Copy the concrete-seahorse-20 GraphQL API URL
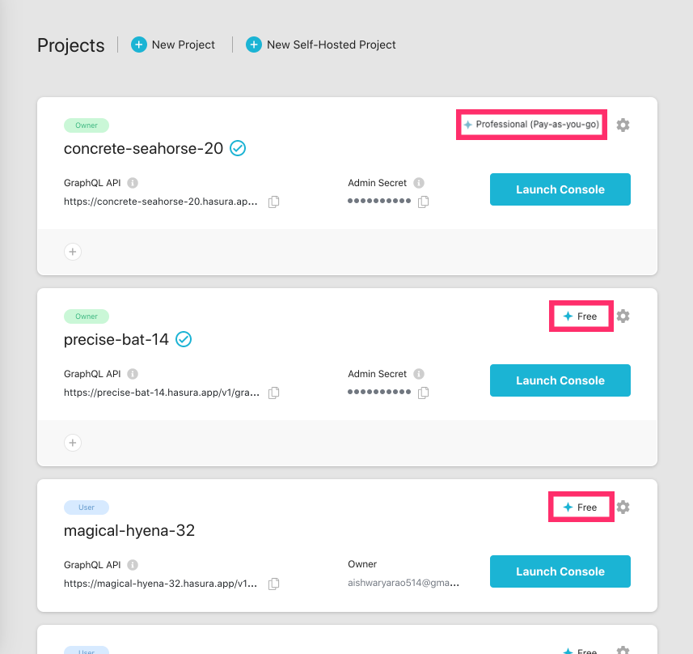 (x=273, y=202)
